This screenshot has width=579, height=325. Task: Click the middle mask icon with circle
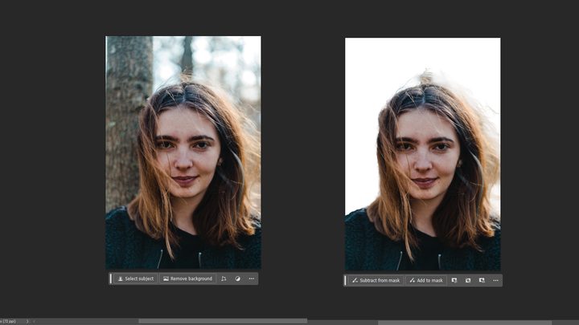[x=468, y=280]
